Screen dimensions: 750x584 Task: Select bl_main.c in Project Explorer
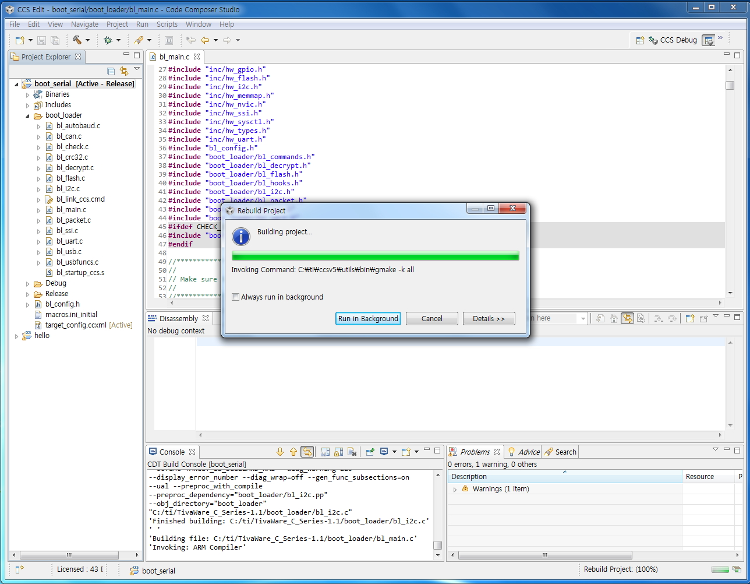coord(71,210)
